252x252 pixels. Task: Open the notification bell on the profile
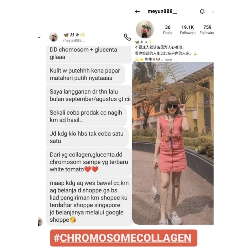click(202, 11)
